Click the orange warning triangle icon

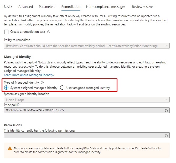(x=10, y=148)
